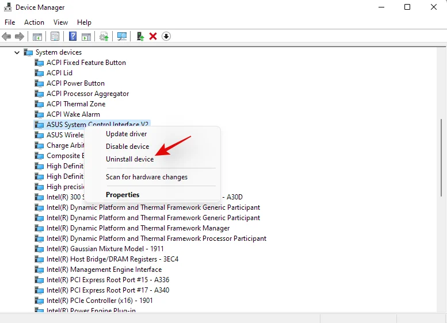Click the vertical scrollbar thumb
This screenshot has width=447, height=323.
pyautogui.click(x=441, y=157)
